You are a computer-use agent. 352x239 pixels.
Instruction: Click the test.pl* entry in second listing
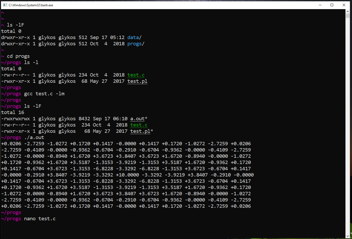tap(142, 131)
